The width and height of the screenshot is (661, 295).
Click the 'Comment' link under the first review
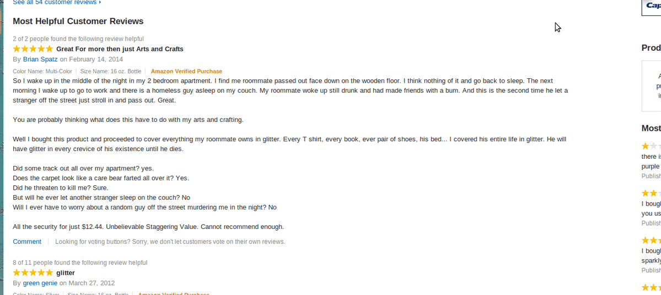pos(27,242)
